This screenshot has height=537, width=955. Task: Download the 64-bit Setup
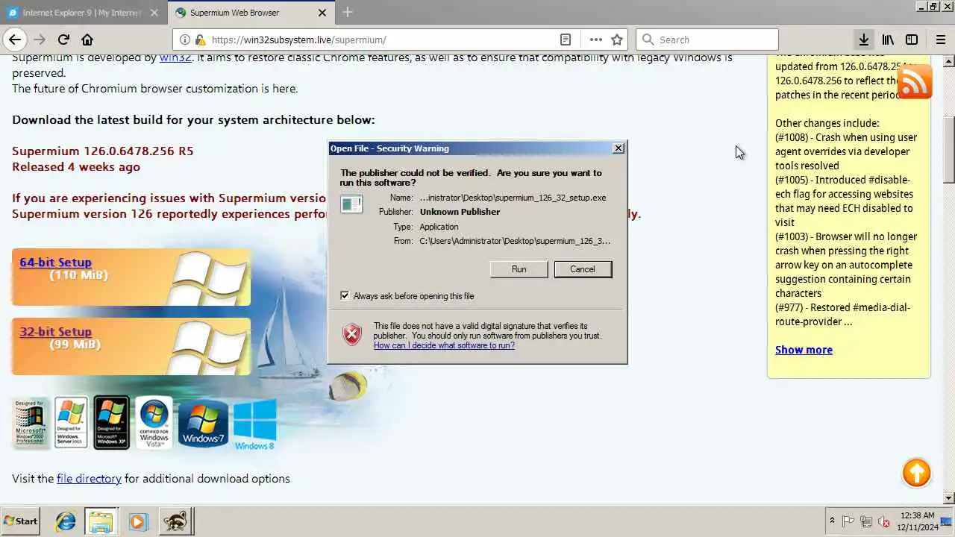click(x=55, y=263)
